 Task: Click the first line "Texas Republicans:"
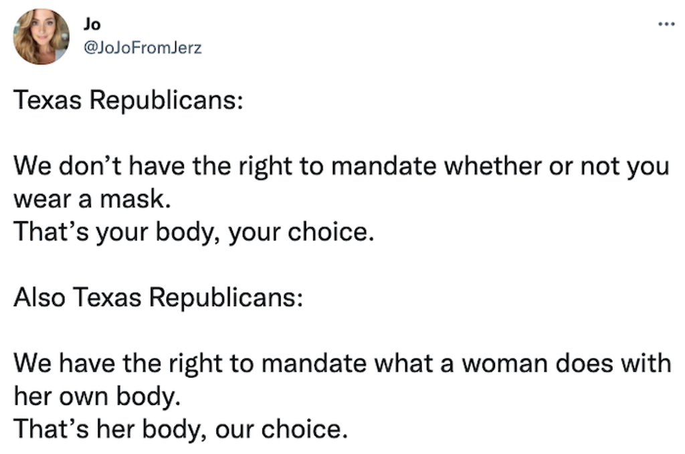pyautogui.click(x=128, y=100)
